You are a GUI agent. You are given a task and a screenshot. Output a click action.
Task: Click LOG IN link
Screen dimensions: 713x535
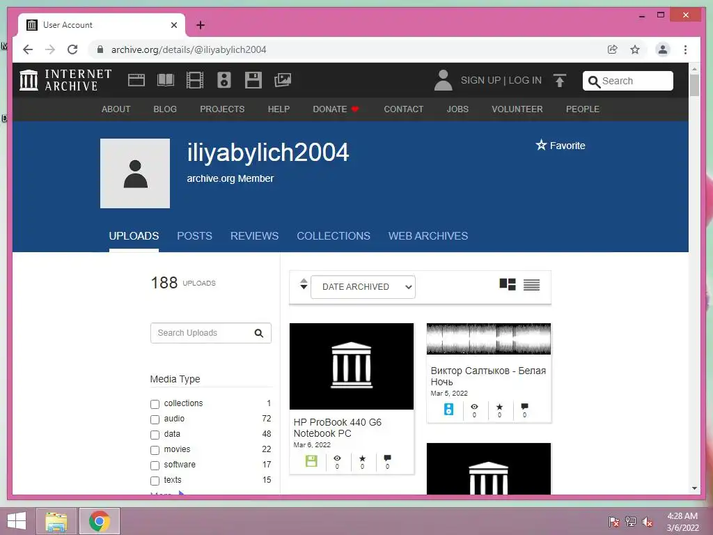point(525,80)
